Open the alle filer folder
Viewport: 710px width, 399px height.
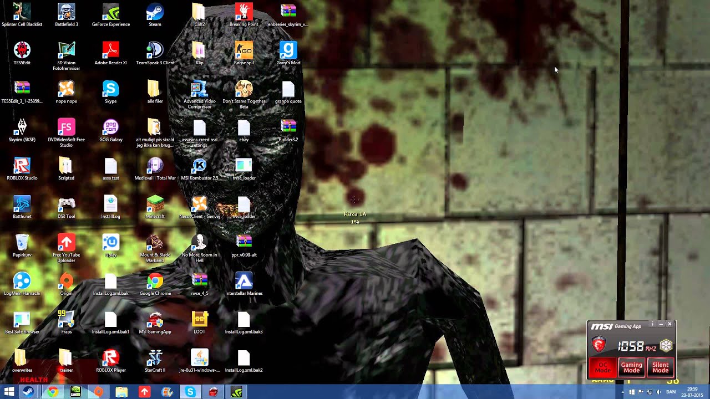tap(155, 91)
